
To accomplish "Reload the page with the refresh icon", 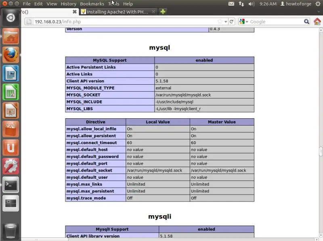I will 231,21.
